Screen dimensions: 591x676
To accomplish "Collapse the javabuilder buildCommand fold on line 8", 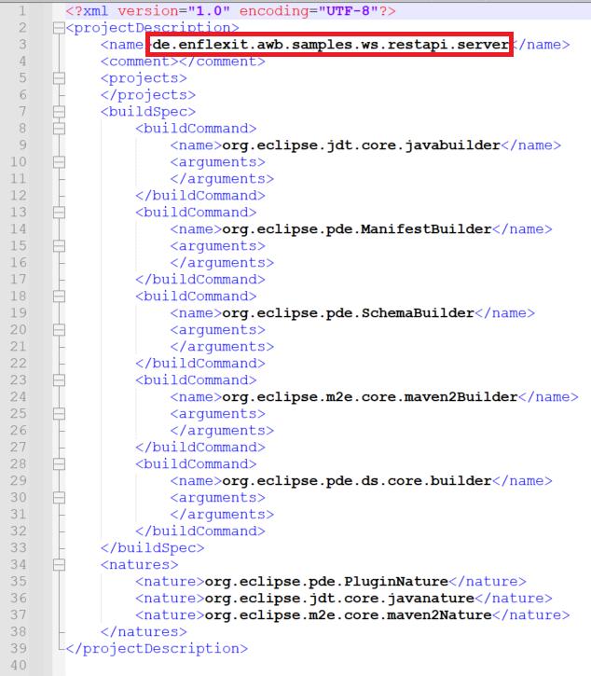I will [60, 129].
